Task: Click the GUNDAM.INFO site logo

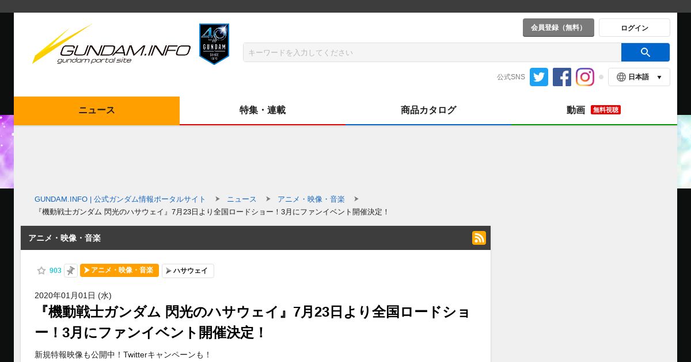Action: 111,44
